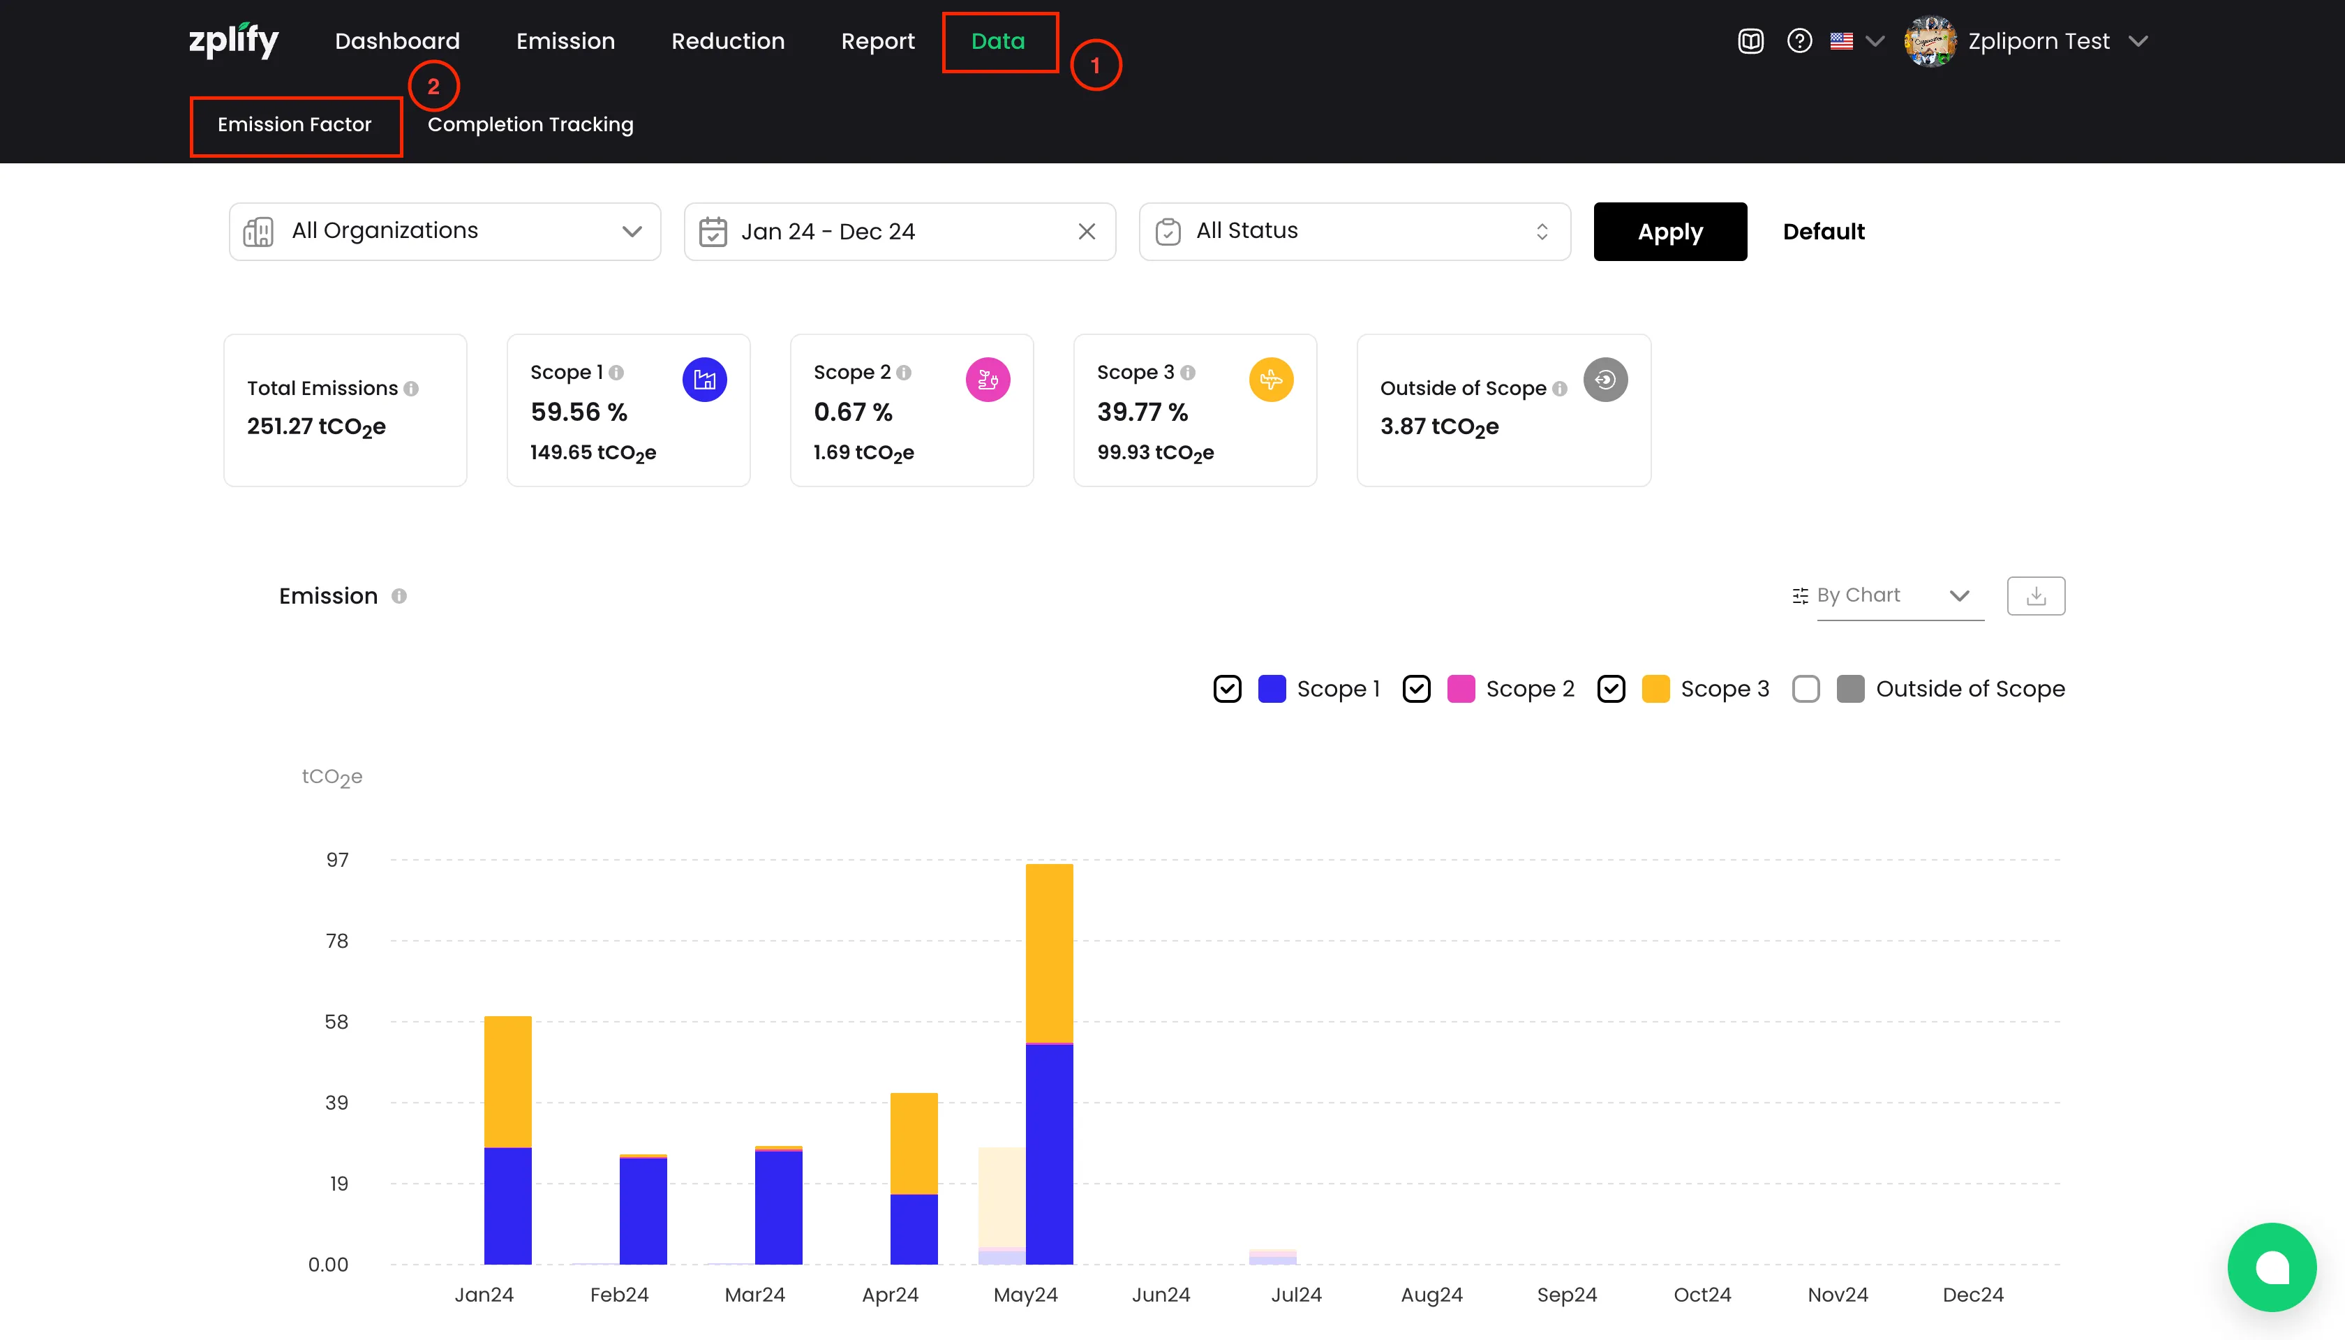2345x1340 pixels.
Task: Click the download chart icon button
Action: click(2036, 595)
